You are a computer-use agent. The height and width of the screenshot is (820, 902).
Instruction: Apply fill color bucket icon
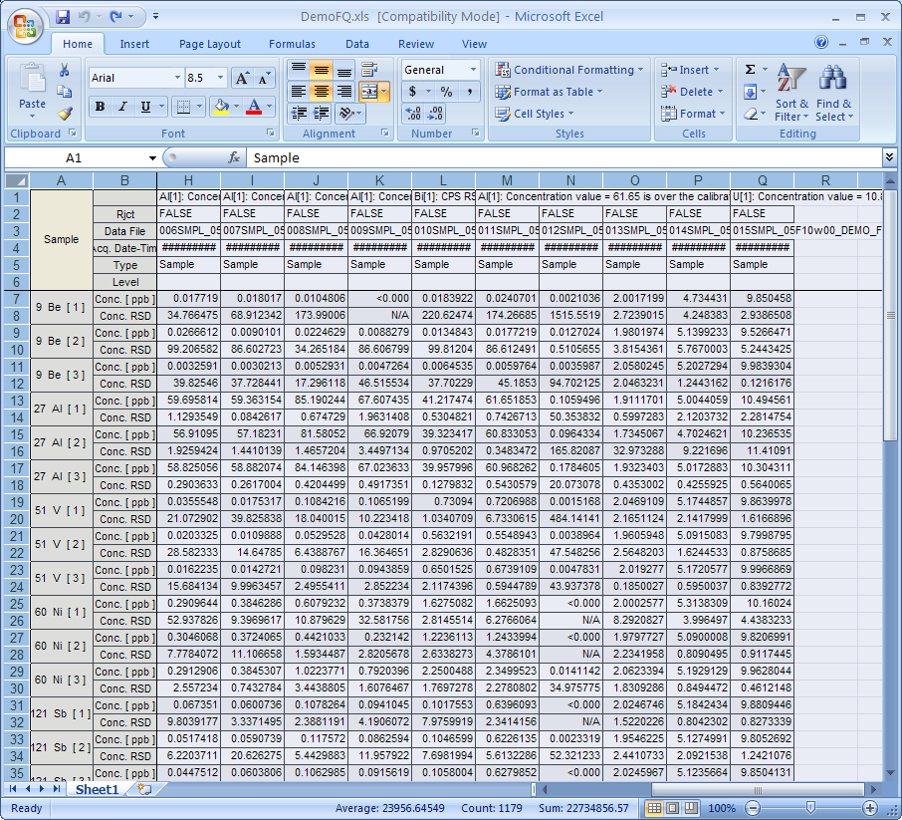(221, 107)
